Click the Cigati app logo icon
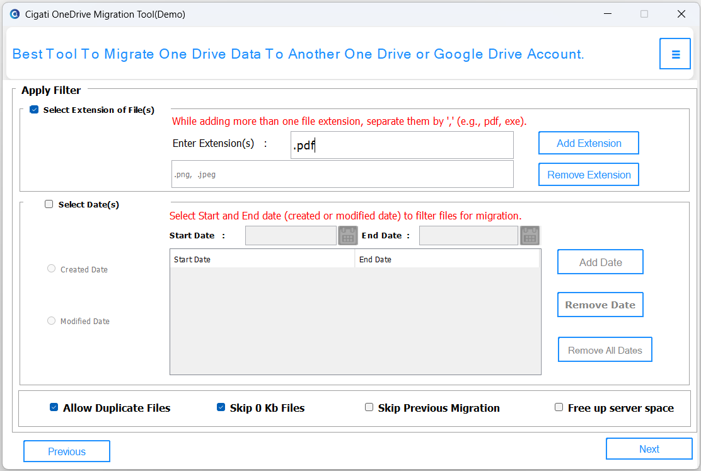Viewport: 701px width, 471px height. click(14, 14)
